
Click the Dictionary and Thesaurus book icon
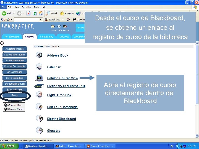(39, 86)
